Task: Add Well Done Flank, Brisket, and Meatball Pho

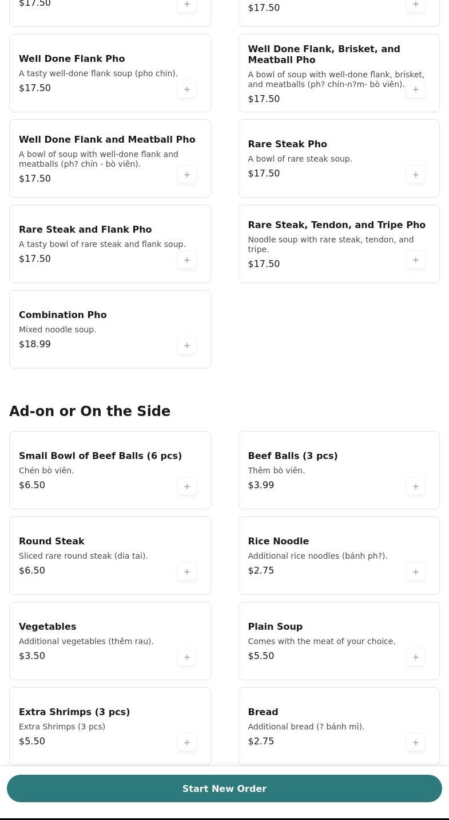Action: point(416,89)
